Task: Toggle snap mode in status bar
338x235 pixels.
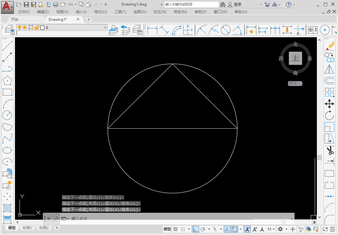Action: click(183, 229)
